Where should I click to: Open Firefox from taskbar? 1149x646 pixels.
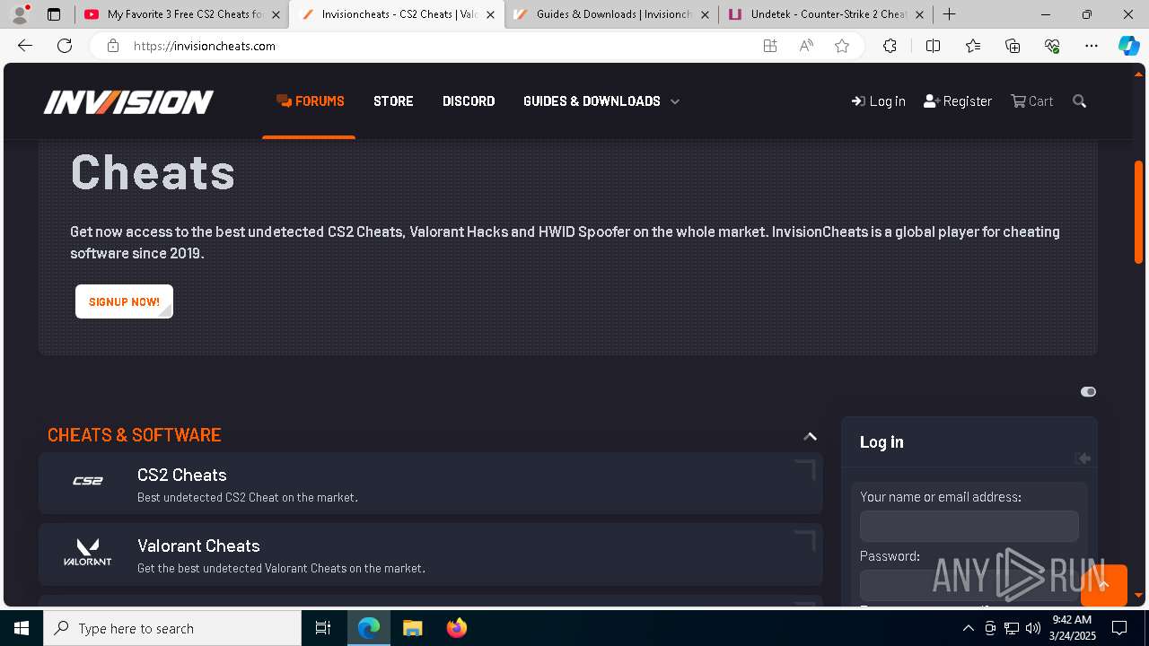click(x=457, y=628)
